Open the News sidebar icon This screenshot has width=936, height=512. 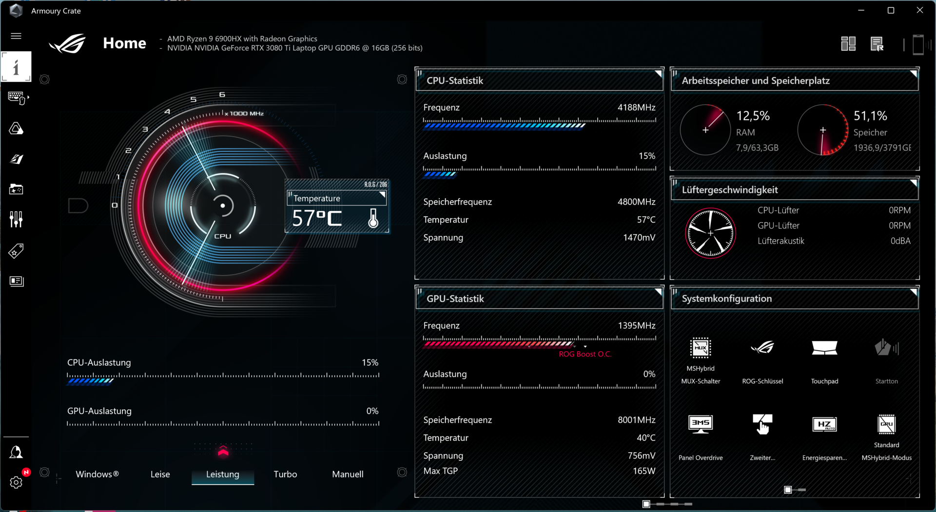click(16, 282)
